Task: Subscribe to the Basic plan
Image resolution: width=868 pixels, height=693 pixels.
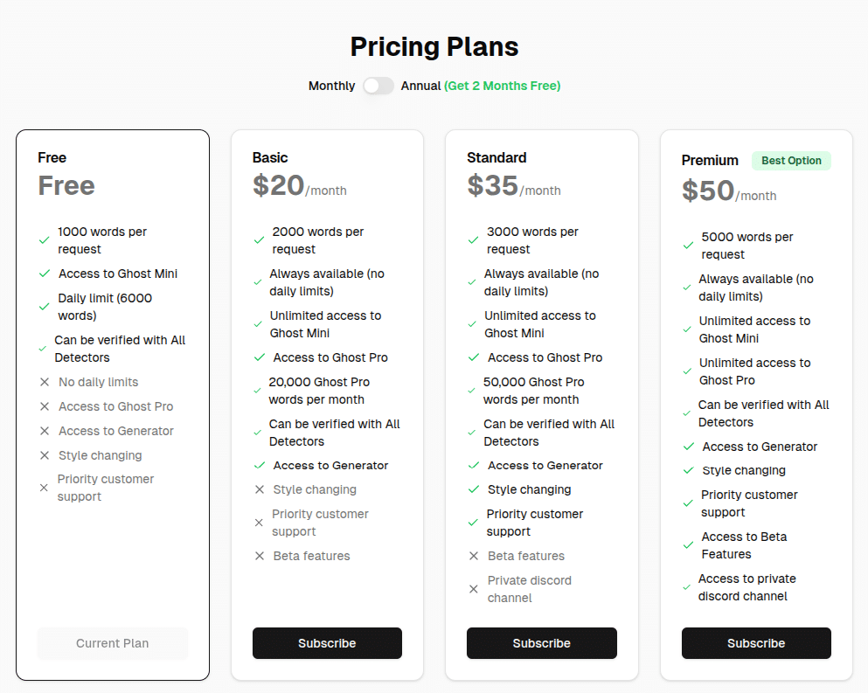Action: tap(327, 643)
